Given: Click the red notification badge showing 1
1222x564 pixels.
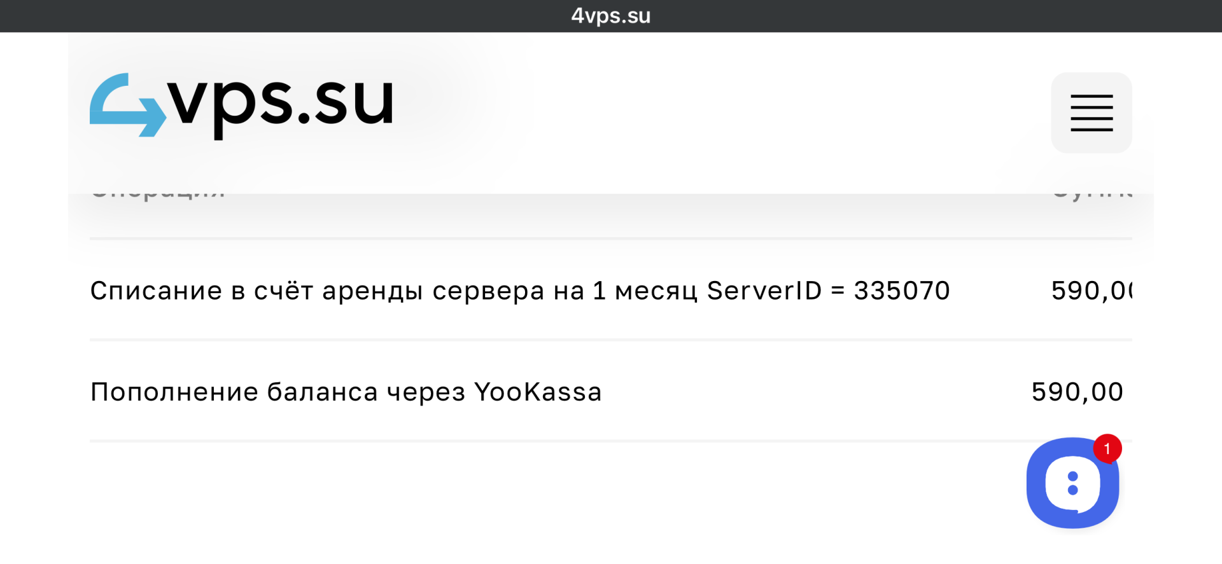Looking at the screenshot, I should tap(1107, 449).
